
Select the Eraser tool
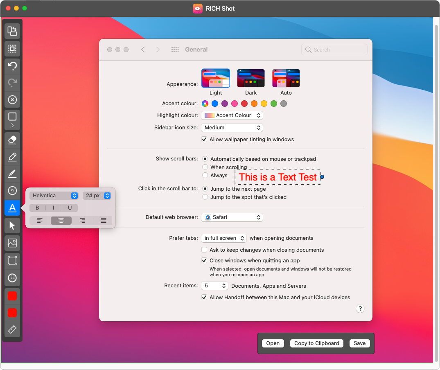(12, 140)
